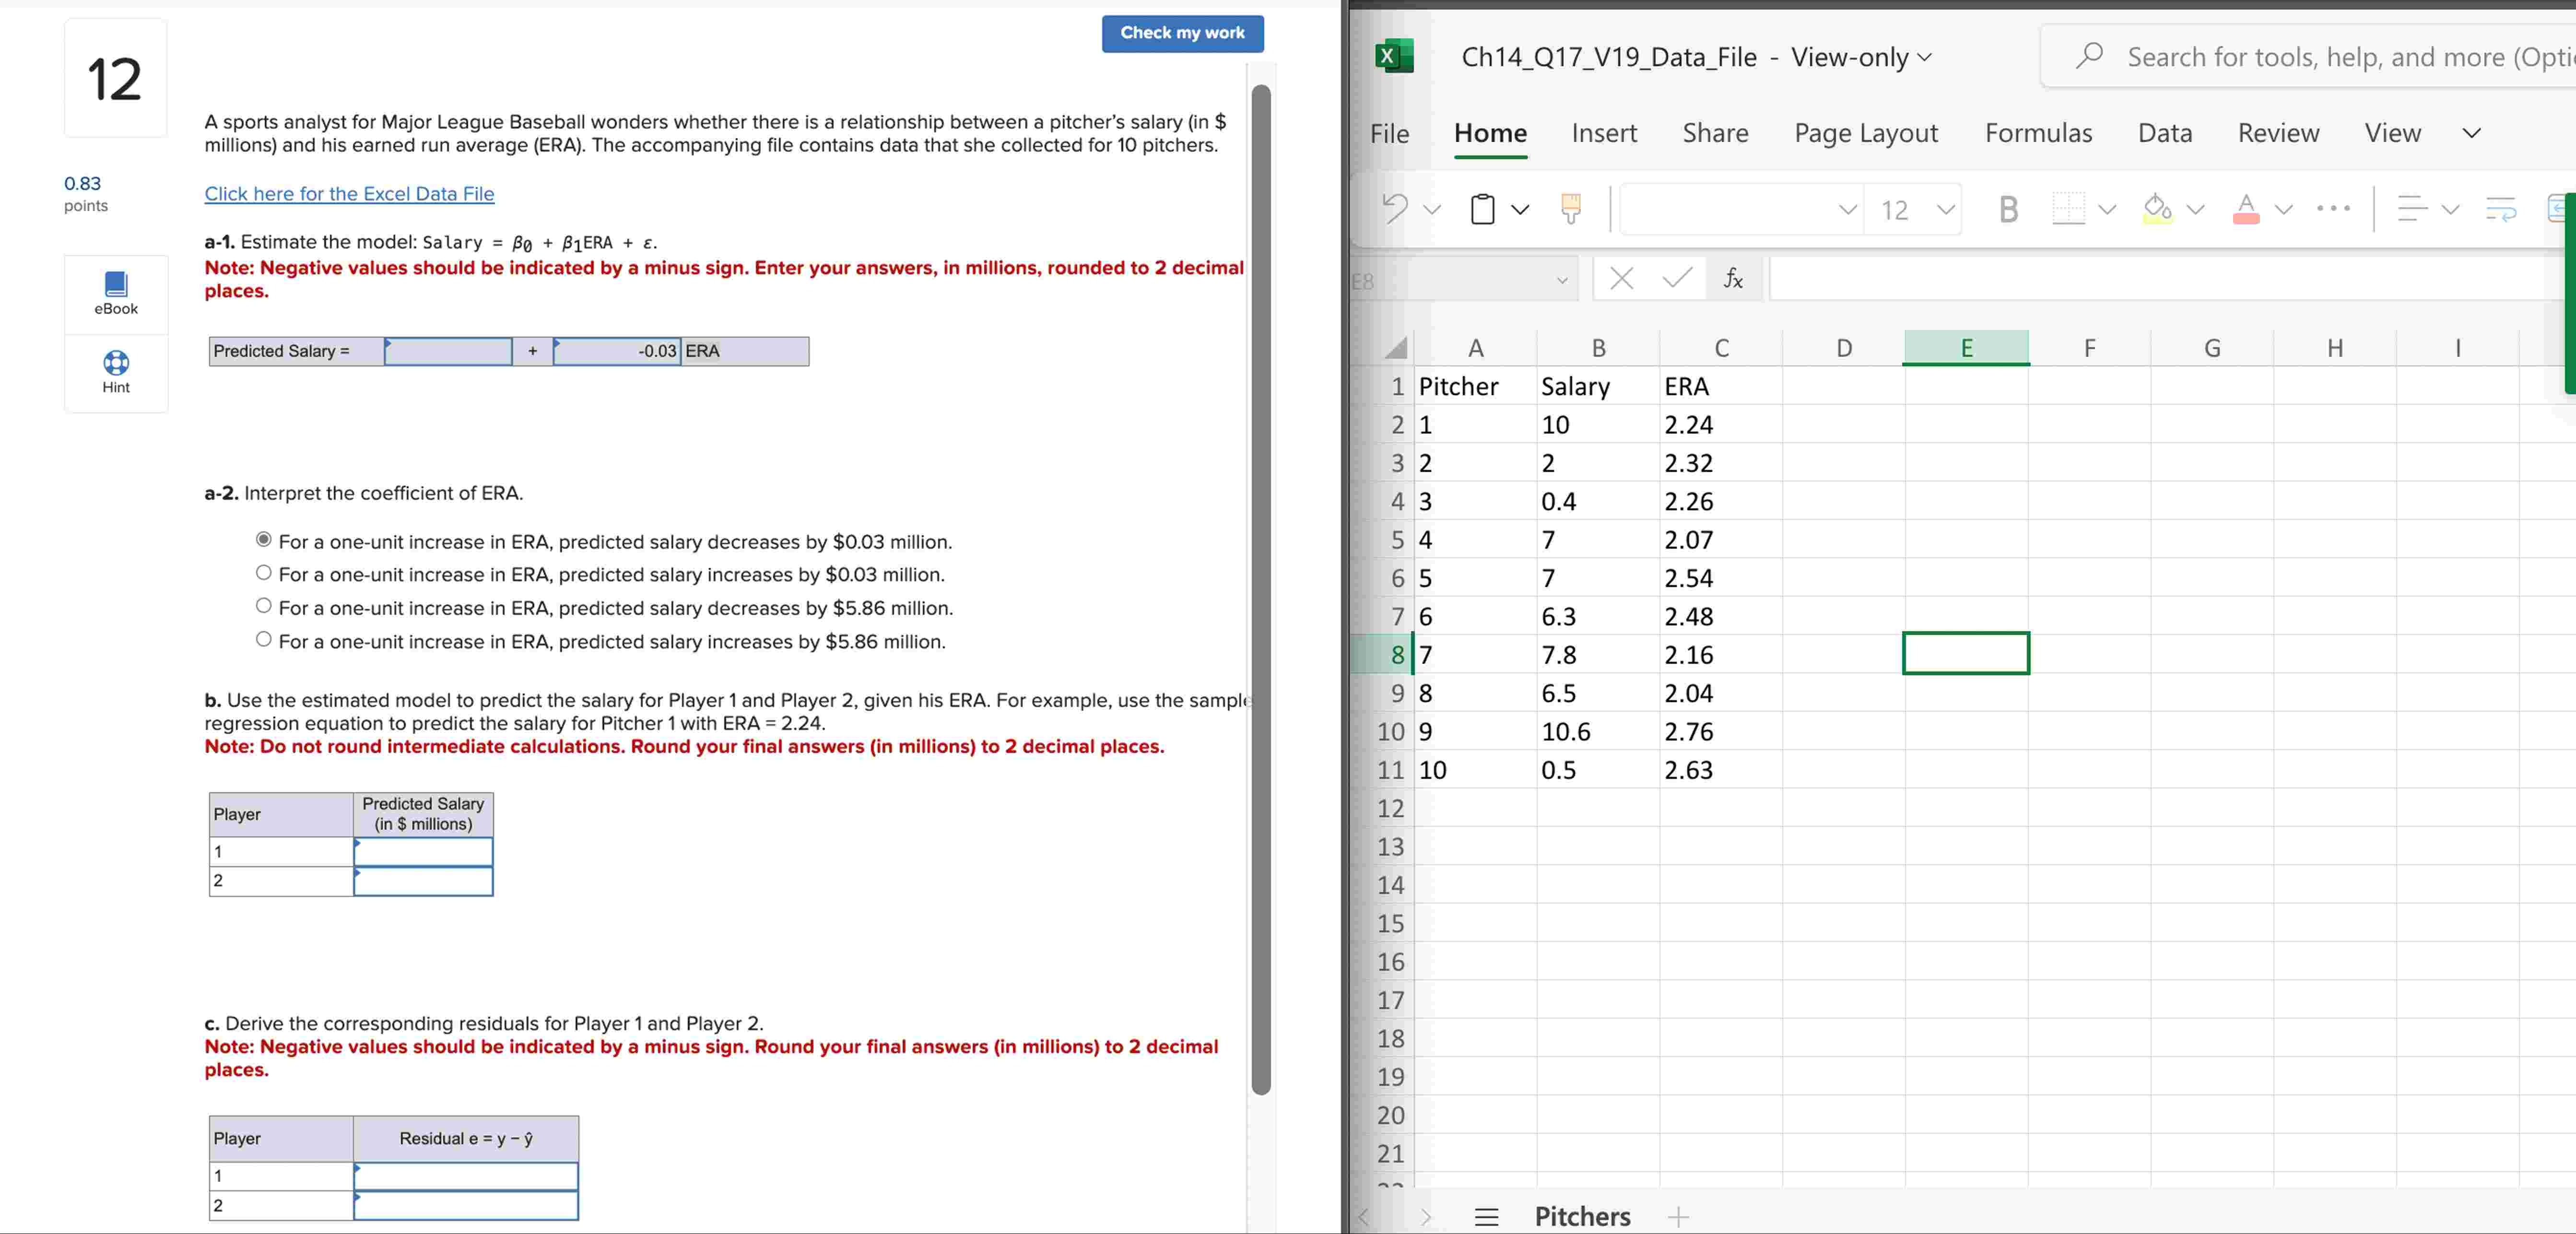The image size is (2576, 1234).
Task: Open the font name dropdown arrow
Action: (x=1847, y=210)
